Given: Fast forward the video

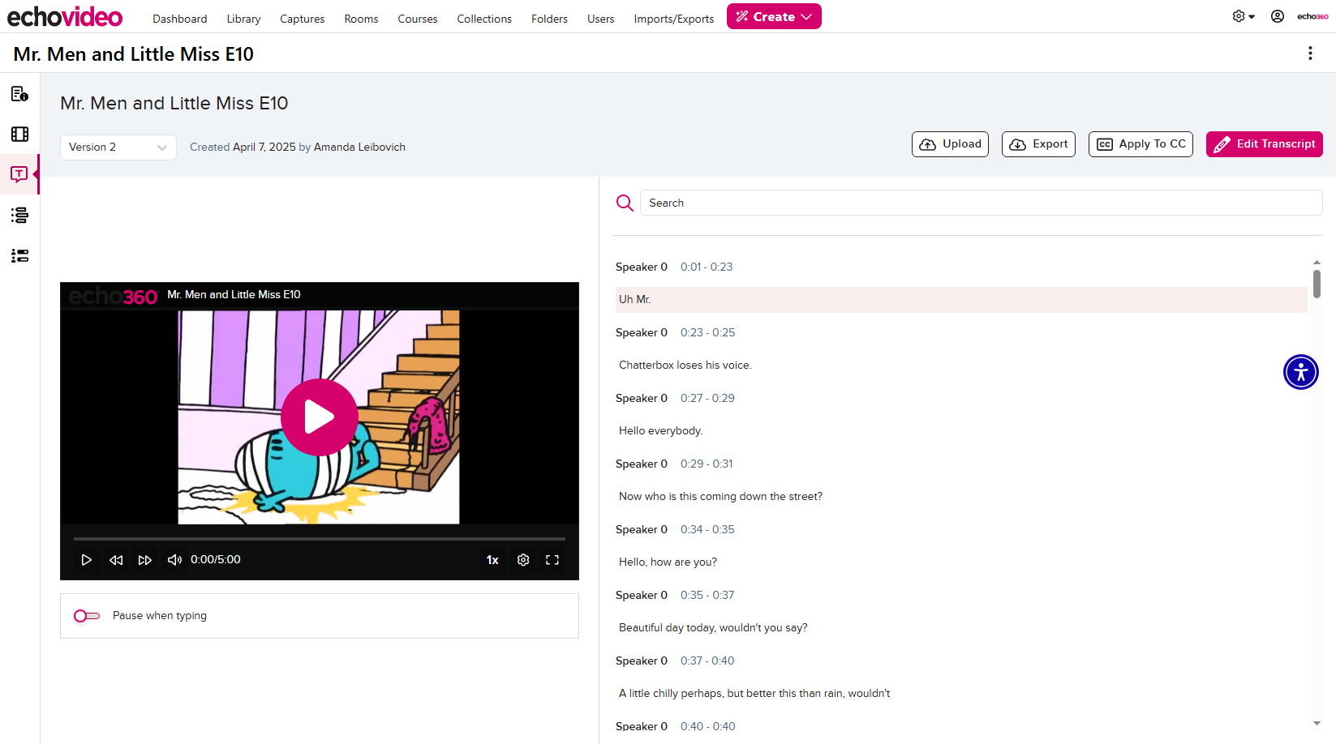Looking at the screenshot, I should pyautogui.click(x=145, y=560).
